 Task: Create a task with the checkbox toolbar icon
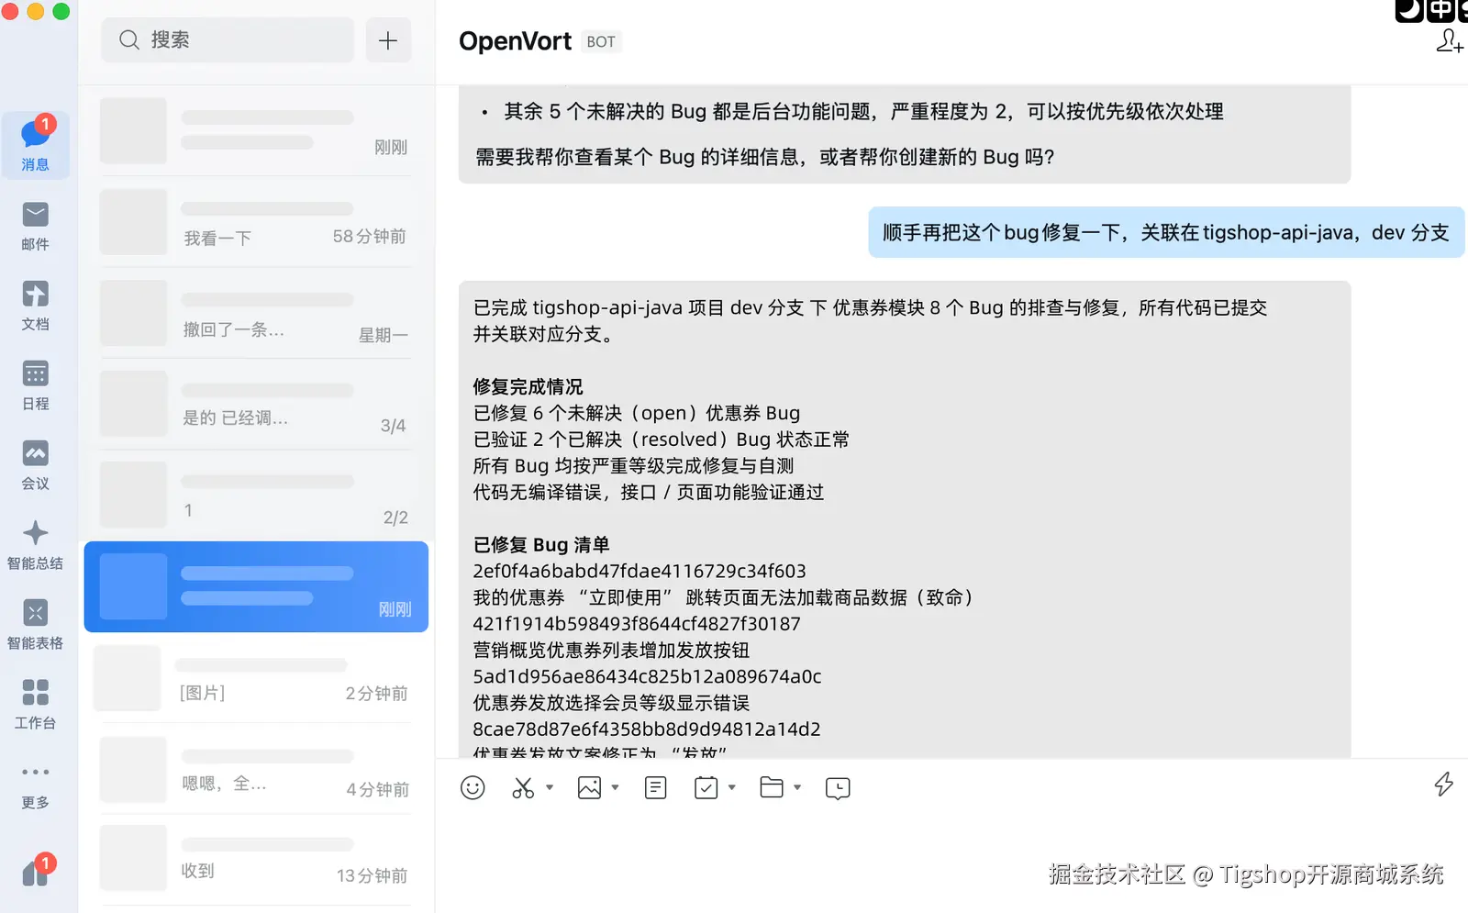707,787
